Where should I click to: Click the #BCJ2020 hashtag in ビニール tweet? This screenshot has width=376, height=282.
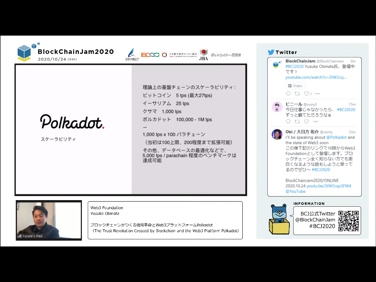click(x=346, y=109)
